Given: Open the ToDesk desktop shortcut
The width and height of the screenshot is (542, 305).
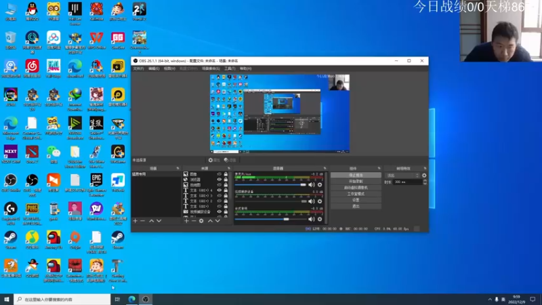Looking at the screenshot, I should point(118,182).
